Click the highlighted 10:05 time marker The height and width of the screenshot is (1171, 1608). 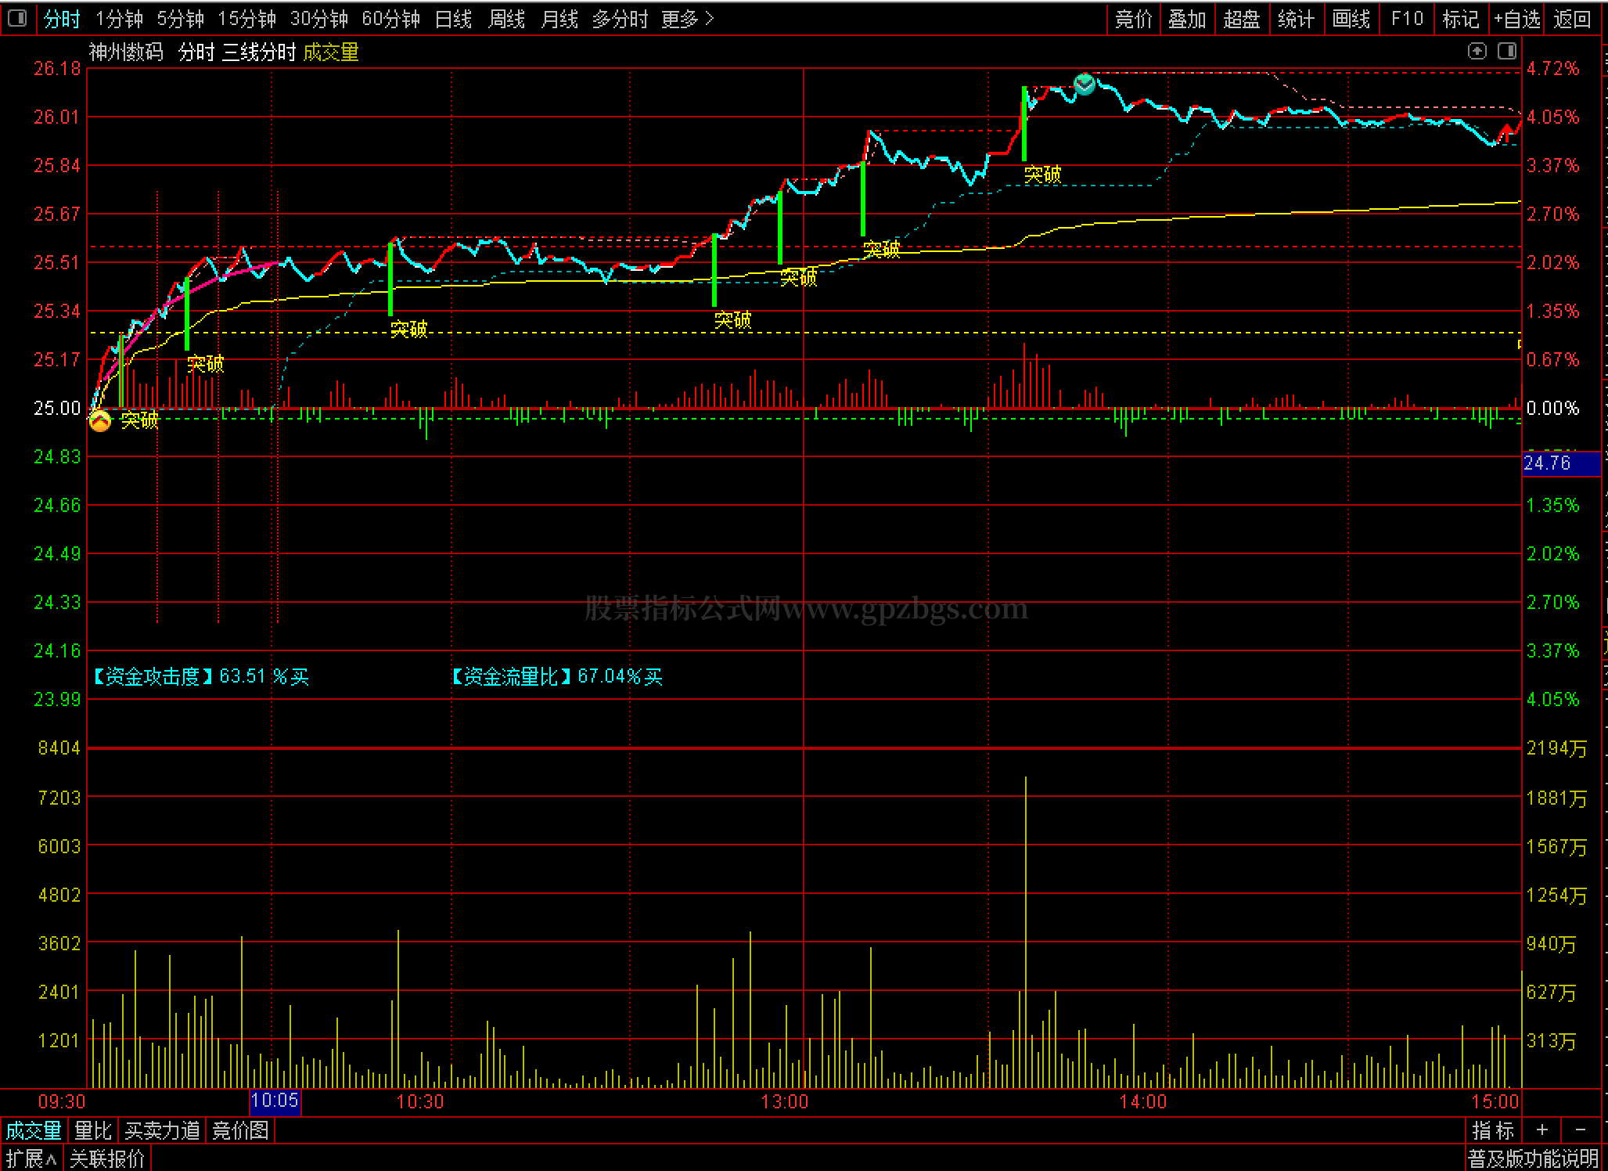pos(275,1101)
